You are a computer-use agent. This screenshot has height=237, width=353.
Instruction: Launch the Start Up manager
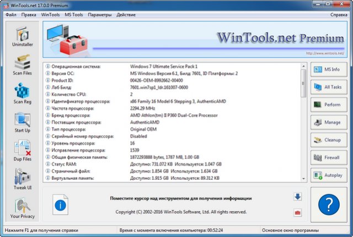pyautogui.click(x=23, y=122)
